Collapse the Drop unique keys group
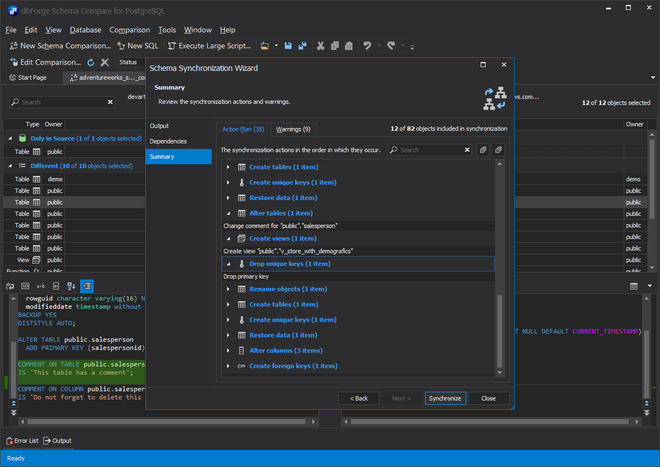The image size is (660, 467). 228,264
